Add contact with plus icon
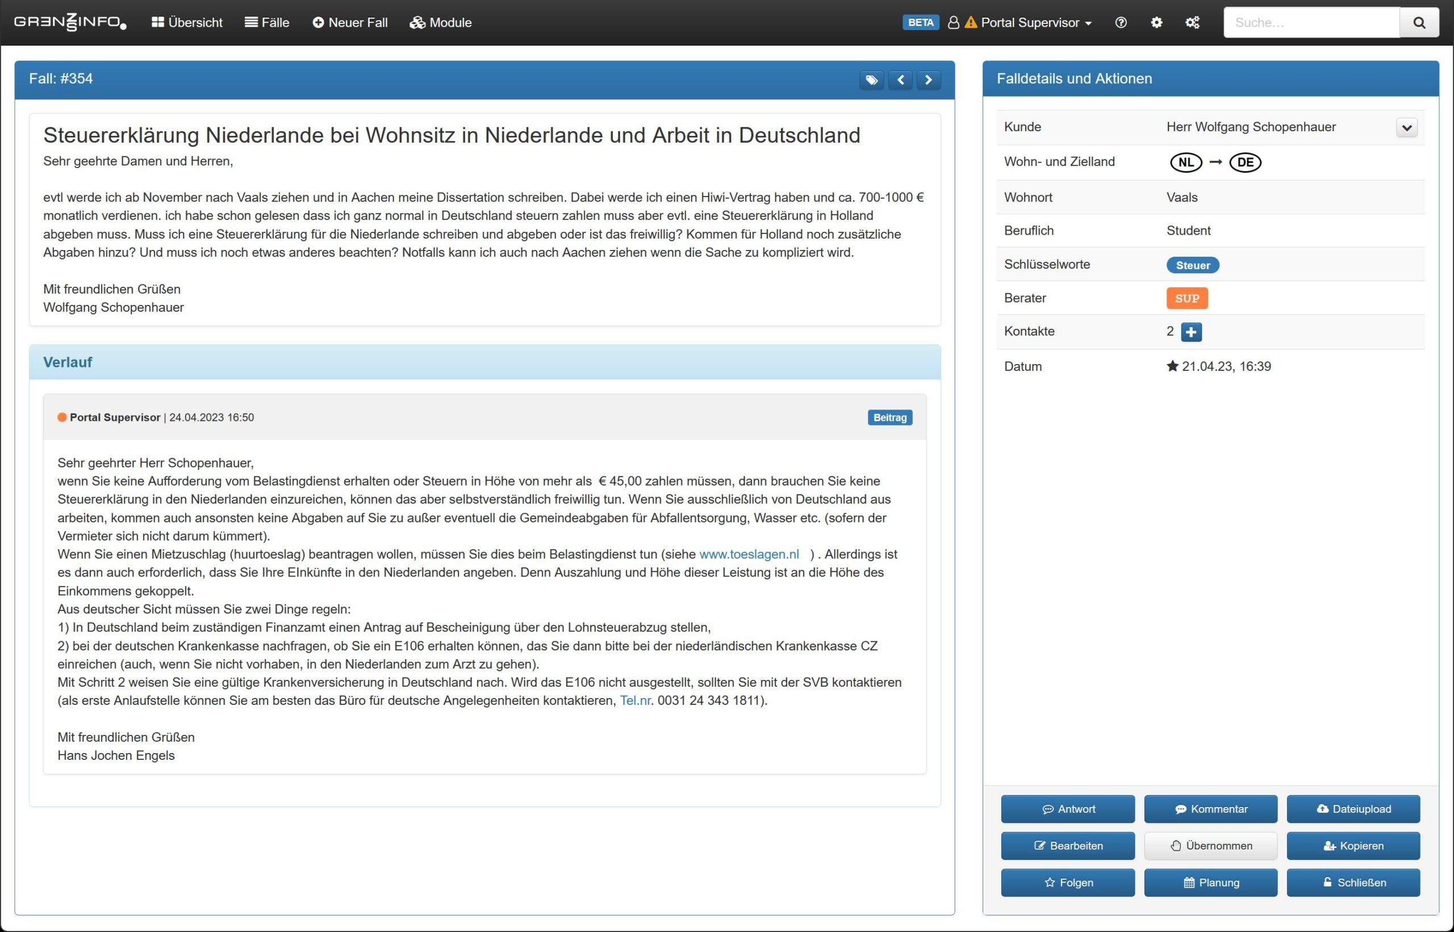Viewport: 1454px width, 932px height. tap(1191, 332)
